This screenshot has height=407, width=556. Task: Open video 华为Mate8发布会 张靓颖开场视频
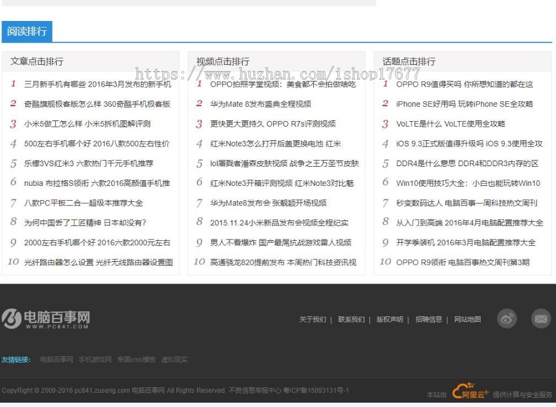[269, 203]
